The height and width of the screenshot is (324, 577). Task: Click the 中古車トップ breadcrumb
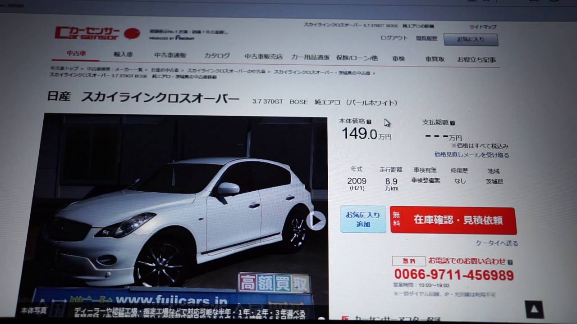[x=64, y=68]
